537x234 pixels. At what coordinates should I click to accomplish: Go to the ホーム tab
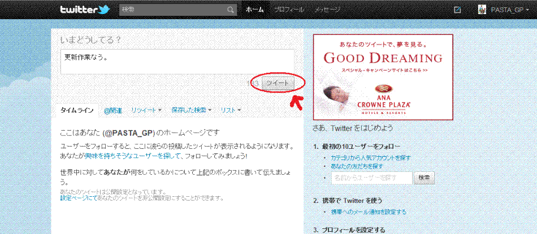(x=254, y=10)
